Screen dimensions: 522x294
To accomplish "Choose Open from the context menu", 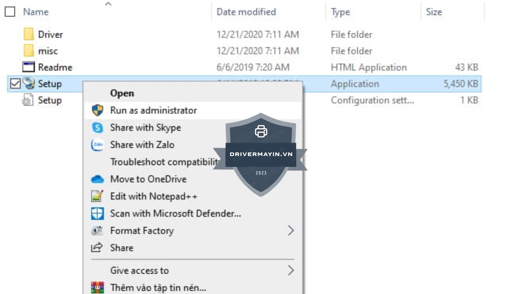I will (122, 93).
